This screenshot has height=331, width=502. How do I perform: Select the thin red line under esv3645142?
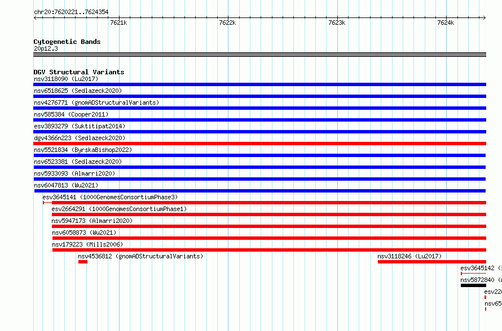click(x=473, y=274)
